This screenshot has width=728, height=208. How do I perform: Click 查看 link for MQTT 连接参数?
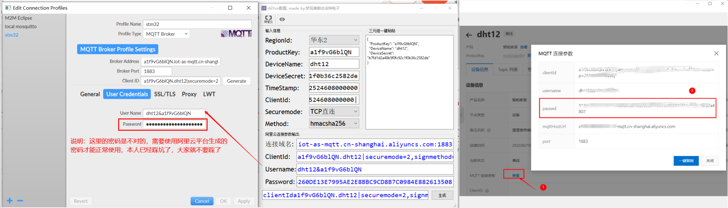[516, 175]
